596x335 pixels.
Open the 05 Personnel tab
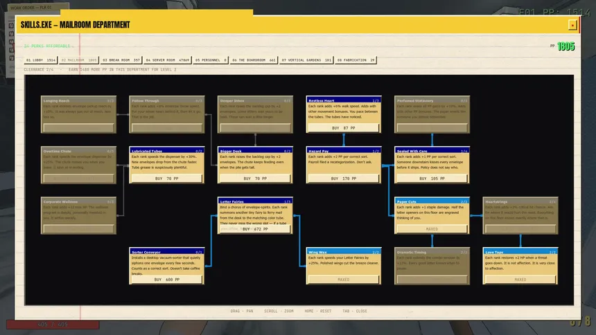pos(211,60)
